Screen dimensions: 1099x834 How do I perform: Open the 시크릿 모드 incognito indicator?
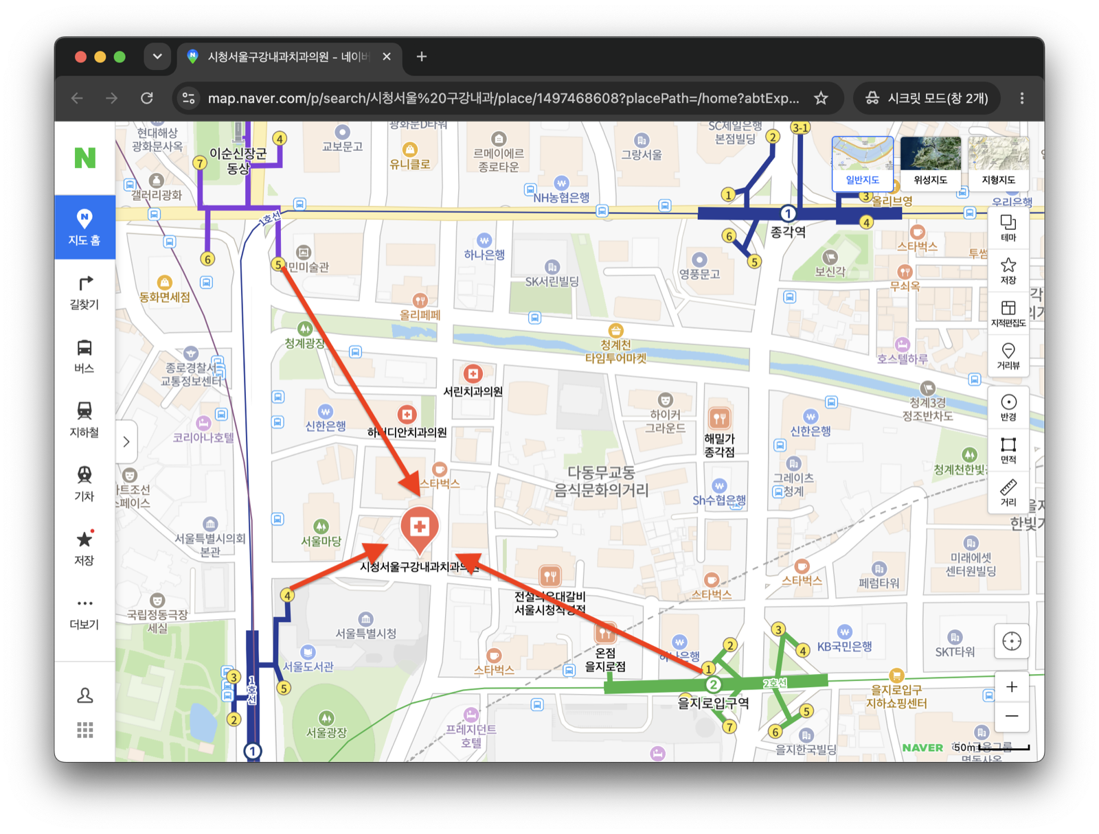coord(927,98)
